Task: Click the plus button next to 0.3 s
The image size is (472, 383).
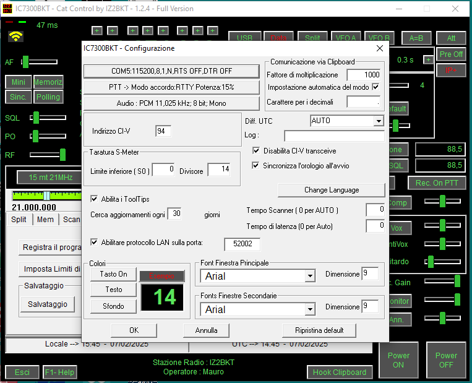Action: (427, 59)
